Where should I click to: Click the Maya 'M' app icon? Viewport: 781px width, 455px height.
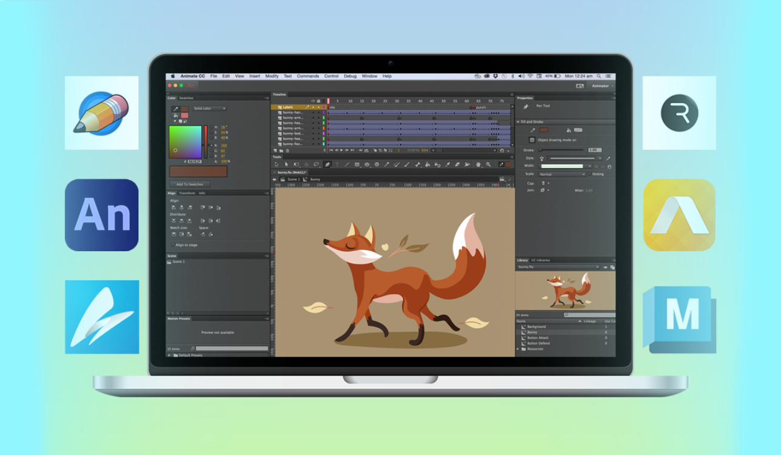pyautogui.click(x=679, y=320)
